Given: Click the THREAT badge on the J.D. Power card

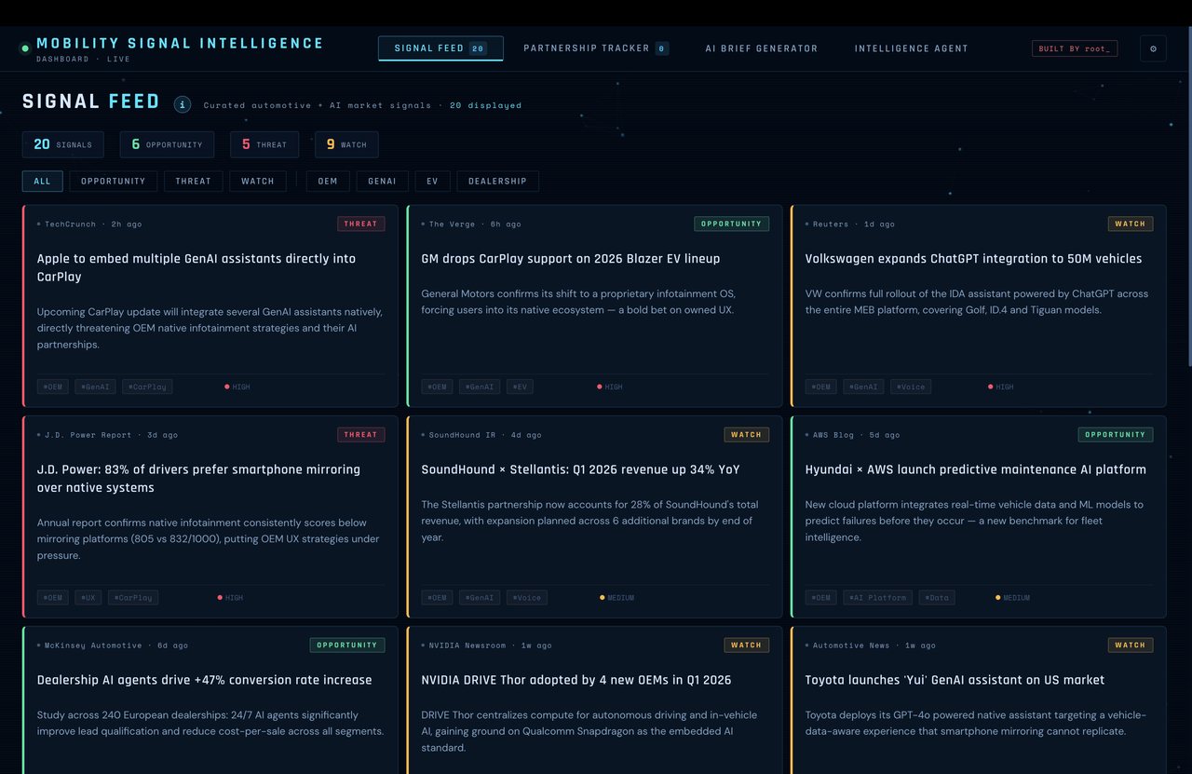Looking at the screenshot, I should [361, 434].
